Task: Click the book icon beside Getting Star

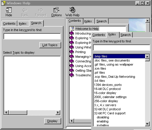Action: (x=72, y=71)
